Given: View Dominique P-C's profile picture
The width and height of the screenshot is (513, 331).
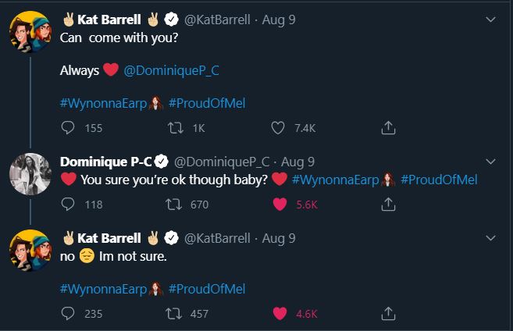Looking at the screenshot, I should coord(30,173).
